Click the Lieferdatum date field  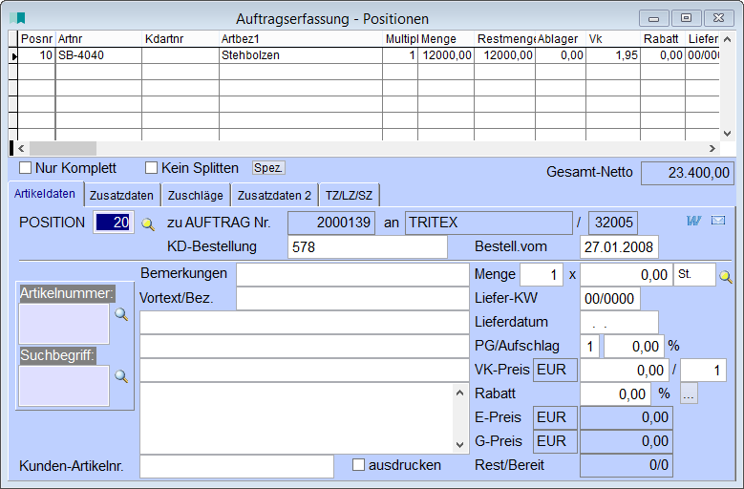619,323
